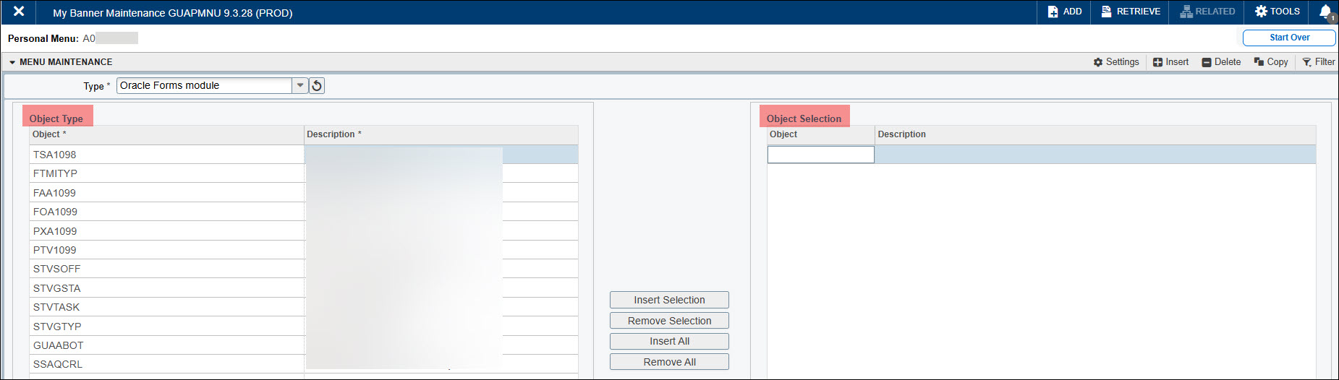Click the Object column header in Object Type

[x=166, y=134]
